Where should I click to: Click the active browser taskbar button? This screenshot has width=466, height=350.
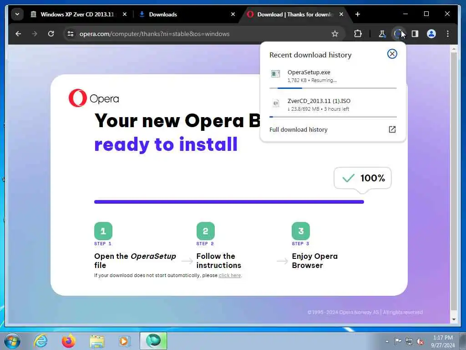153,341
